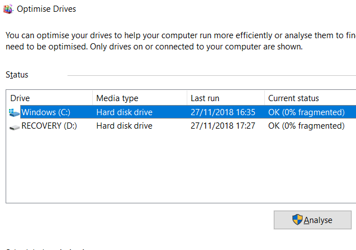The height and width of the screenshot is (250, 356).
Task: Sort by the Media type column header
Action: (x=117, y=98)
